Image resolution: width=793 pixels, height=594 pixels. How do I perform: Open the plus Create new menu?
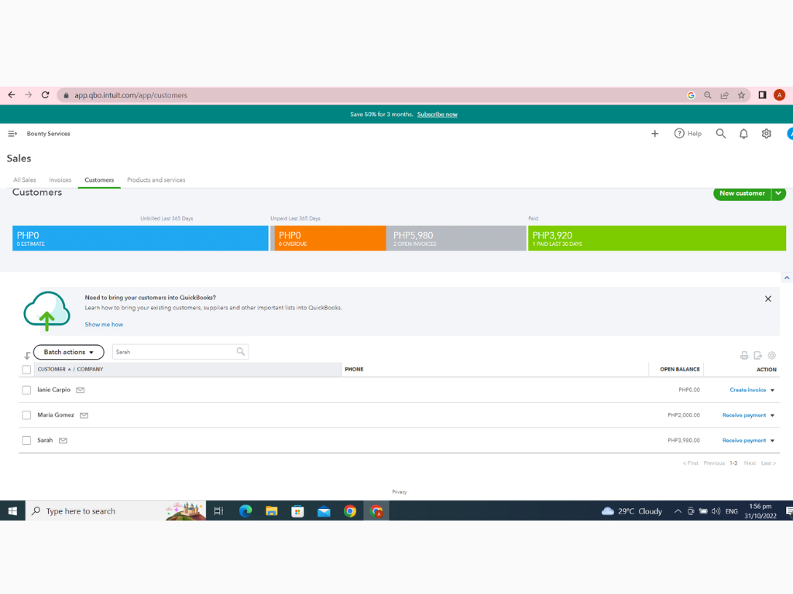[x=655, y=133]
